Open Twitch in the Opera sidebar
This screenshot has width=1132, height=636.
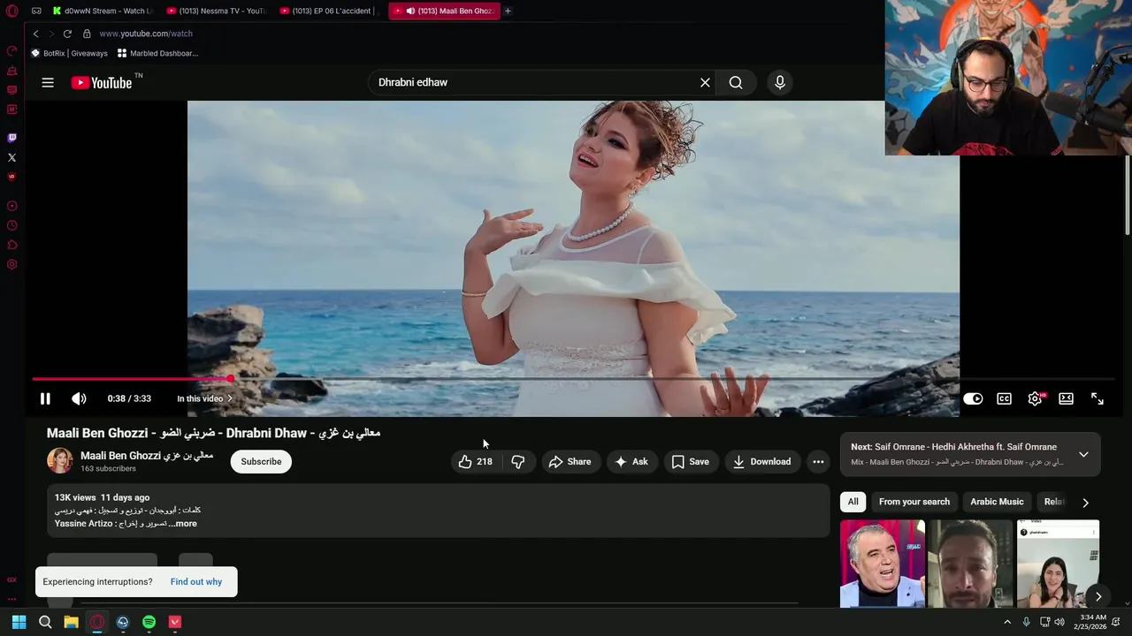[x=11, y=138]
